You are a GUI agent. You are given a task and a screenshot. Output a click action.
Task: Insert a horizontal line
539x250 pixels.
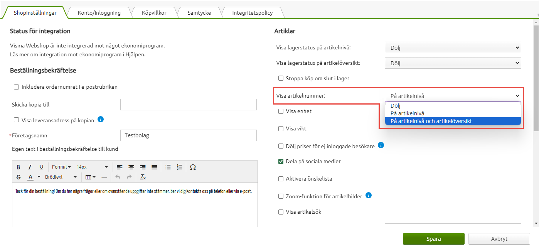point(104,177)
